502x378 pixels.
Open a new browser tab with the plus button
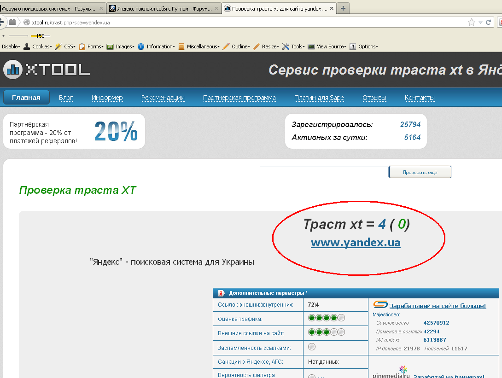coord(343,9)
